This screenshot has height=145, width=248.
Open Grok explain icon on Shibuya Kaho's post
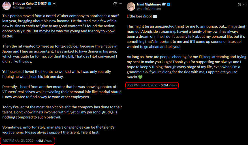[115, 4]
